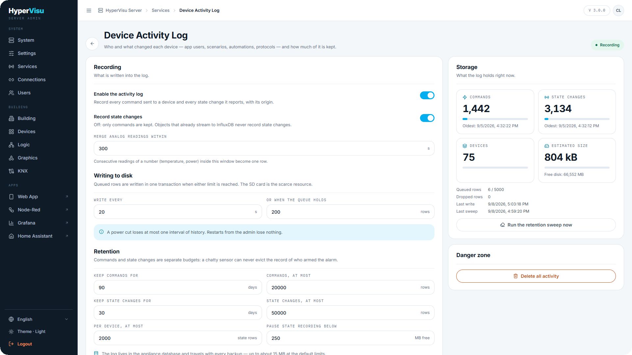
Task: Click the Devices grid icon
Action: point(11,131)
